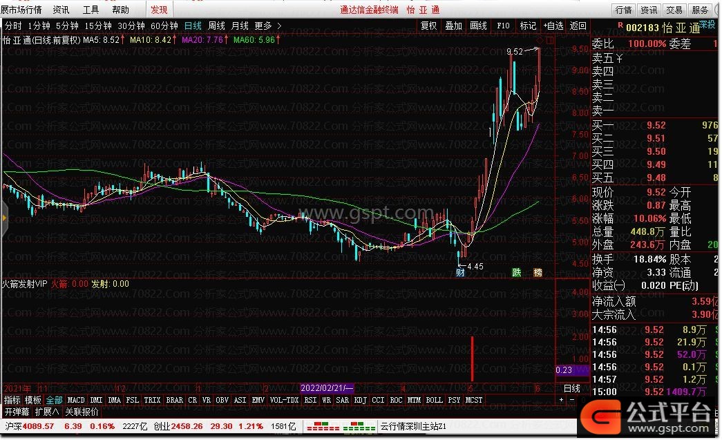
Task: Select the TRIX indicator
Action: point(152,400)
